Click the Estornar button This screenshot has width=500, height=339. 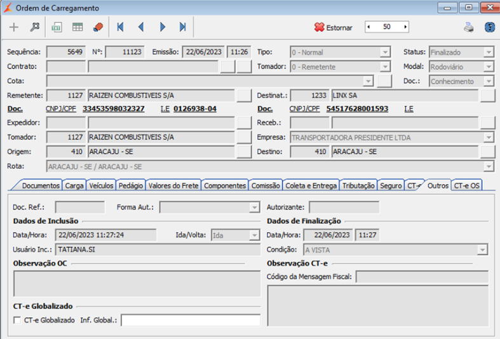point(333,27)
